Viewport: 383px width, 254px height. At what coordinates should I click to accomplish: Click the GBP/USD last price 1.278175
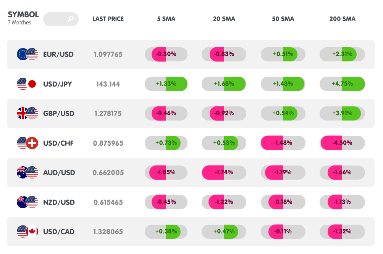[x=108, y=113]
